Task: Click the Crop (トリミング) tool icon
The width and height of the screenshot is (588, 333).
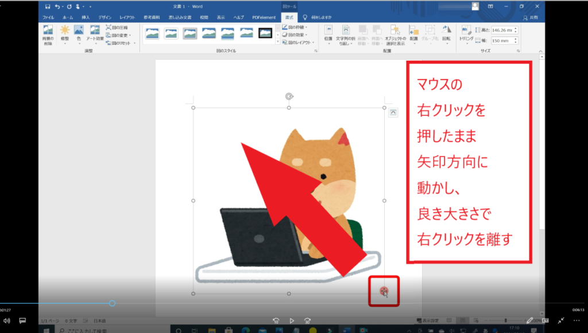Action: [467, 31]
